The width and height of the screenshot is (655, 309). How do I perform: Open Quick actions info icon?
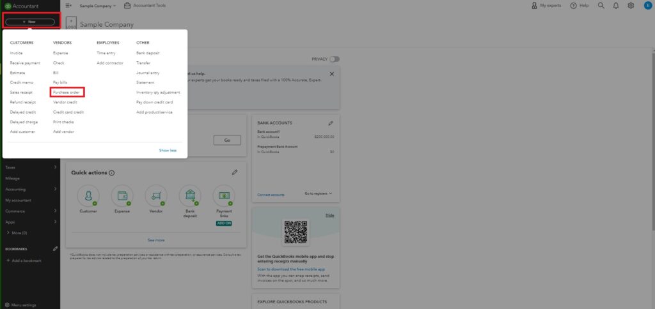111,173
